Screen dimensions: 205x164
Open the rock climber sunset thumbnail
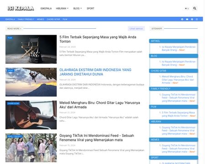[31, 82]
